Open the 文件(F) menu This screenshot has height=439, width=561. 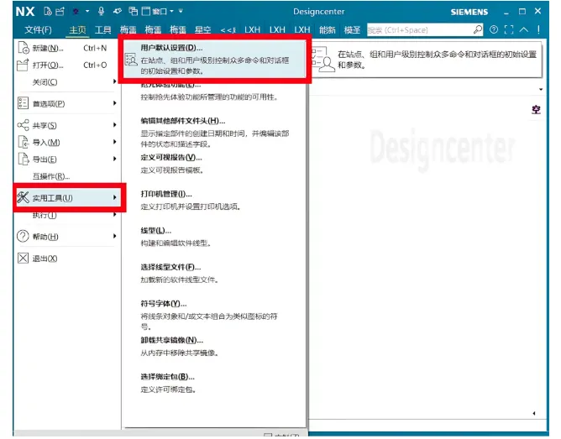(38, 29)
